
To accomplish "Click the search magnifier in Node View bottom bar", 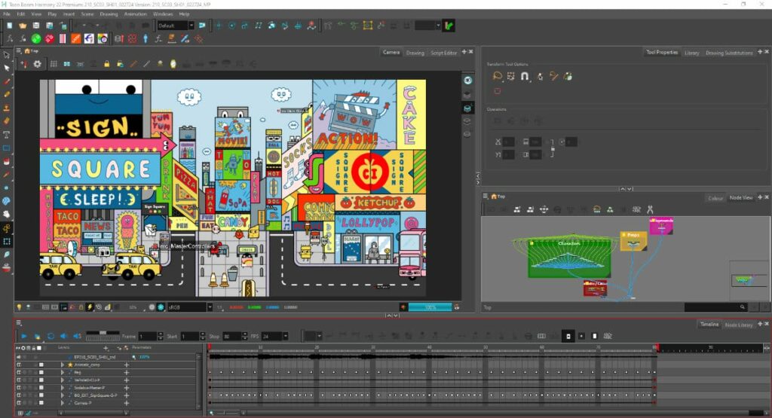I will 743,307.
